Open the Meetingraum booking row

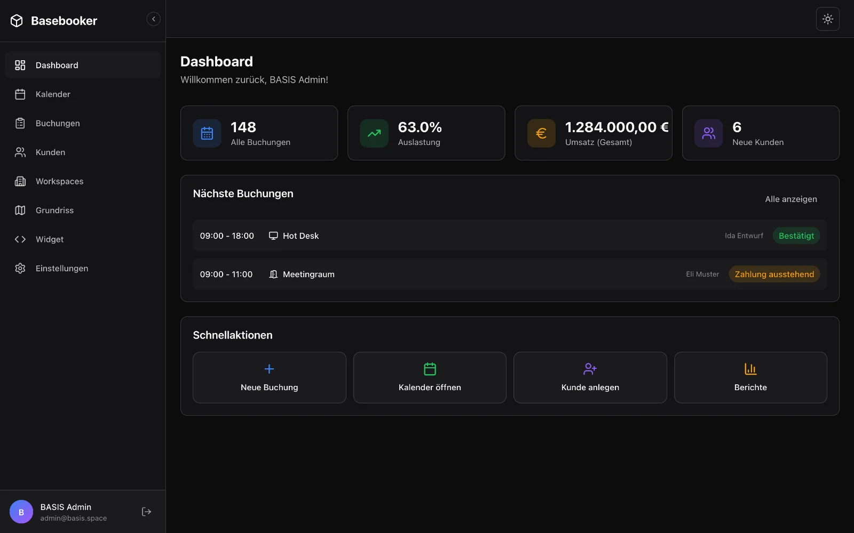pos(510,274)
